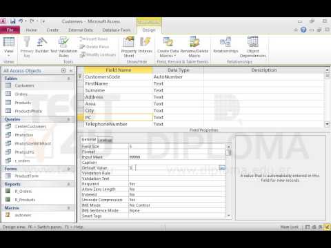331x248 pixels.
Task: Click the field grid scroll down arrow
Action: point(328,124)
